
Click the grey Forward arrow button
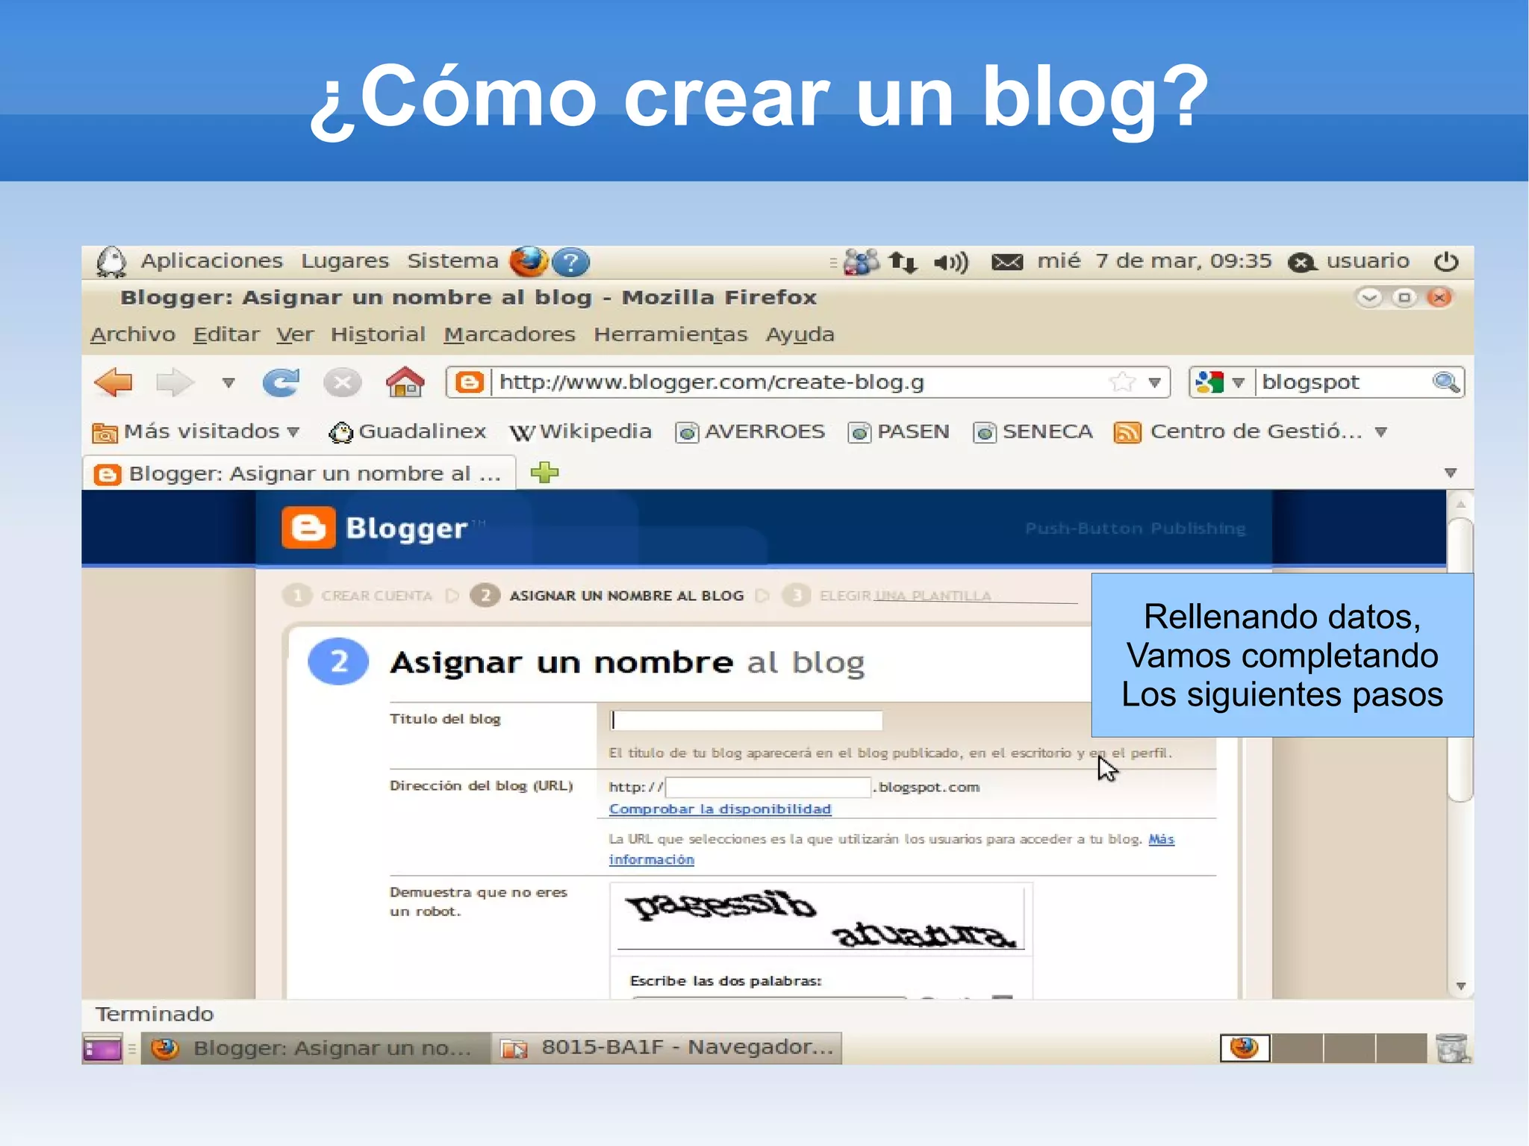coord(175,382)
